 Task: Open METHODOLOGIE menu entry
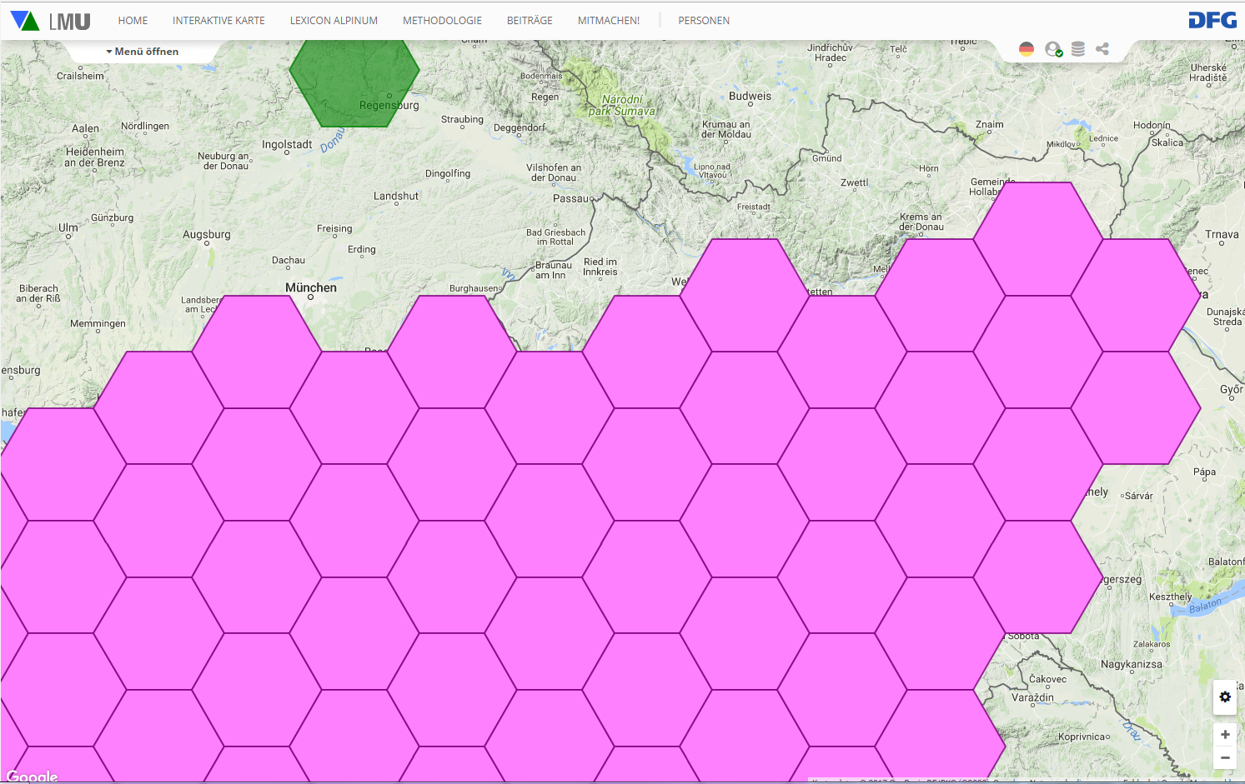(x=442, y=21)
